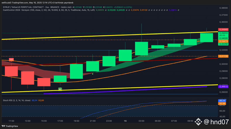The width and height of the screenshot is (231, 129).
Task: Click the 0,26000 price scale tick
Action: pos(223,92)
